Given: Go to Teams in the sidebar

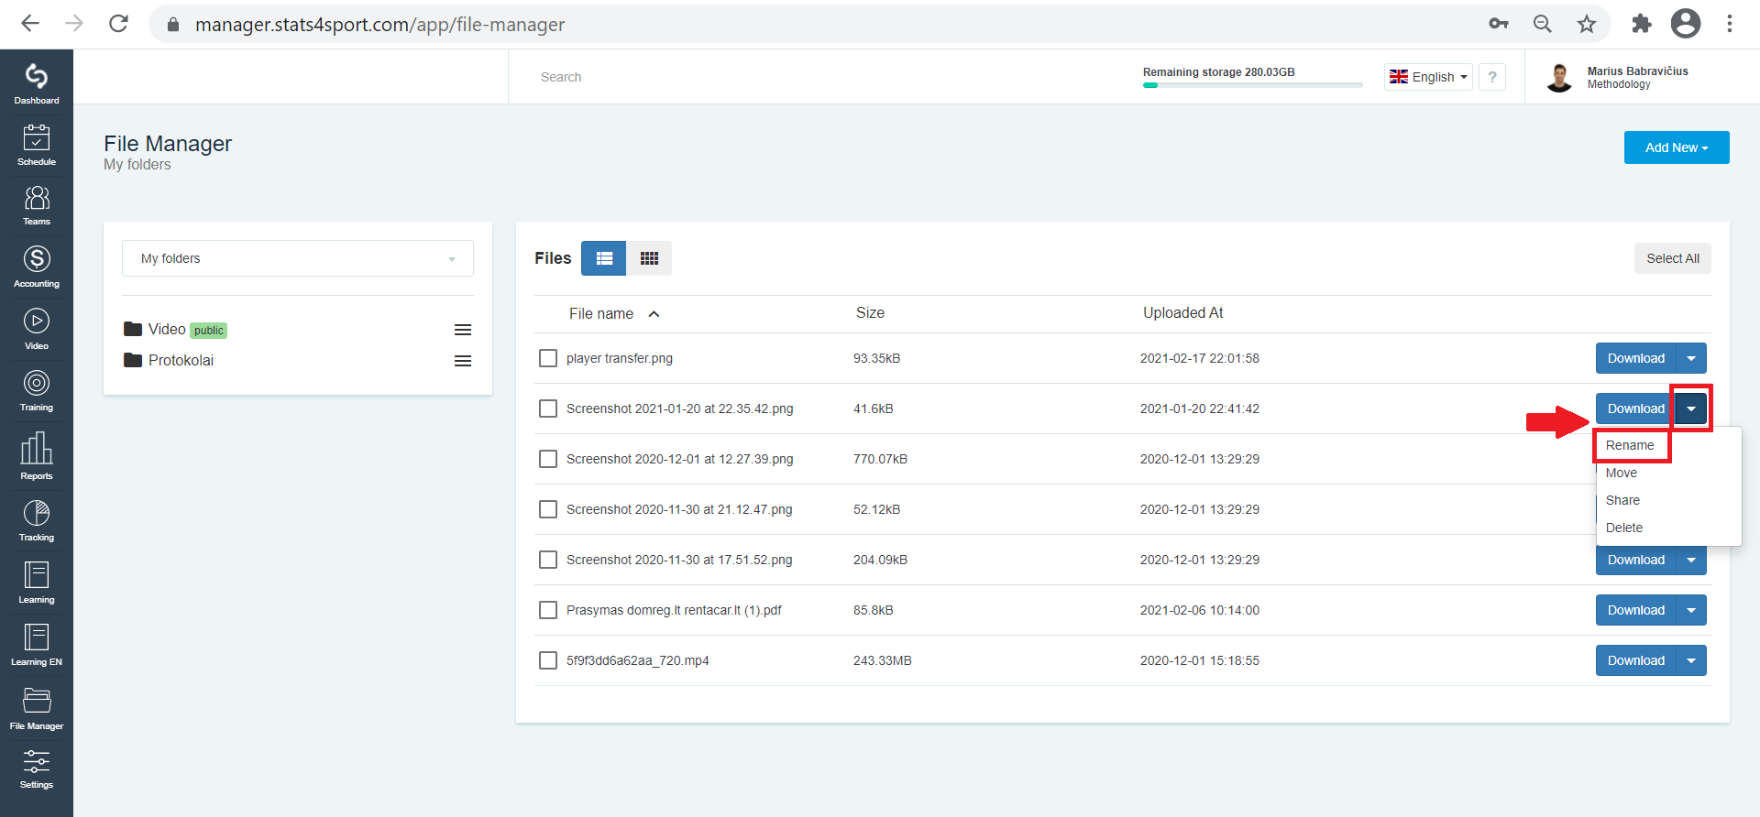Looking at the screenshot, I should [37, 205].
